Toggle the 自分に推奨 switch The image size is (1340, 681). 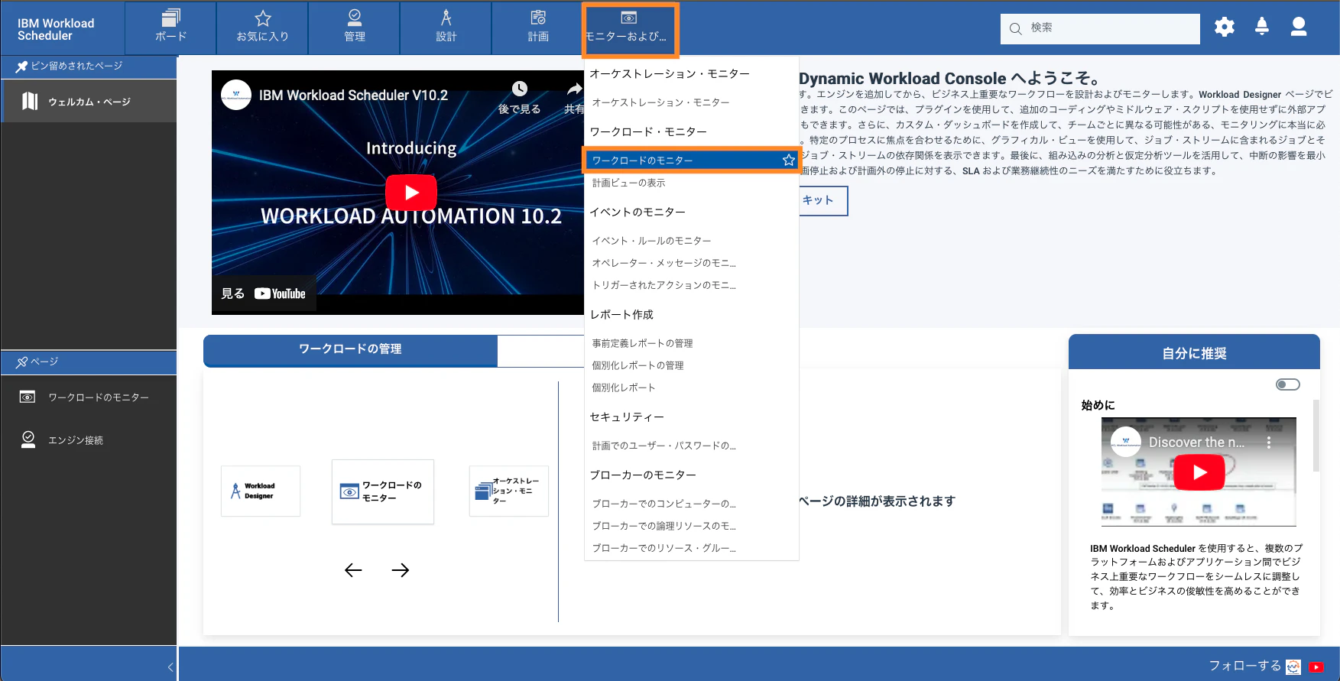(x=1288, y=384)
